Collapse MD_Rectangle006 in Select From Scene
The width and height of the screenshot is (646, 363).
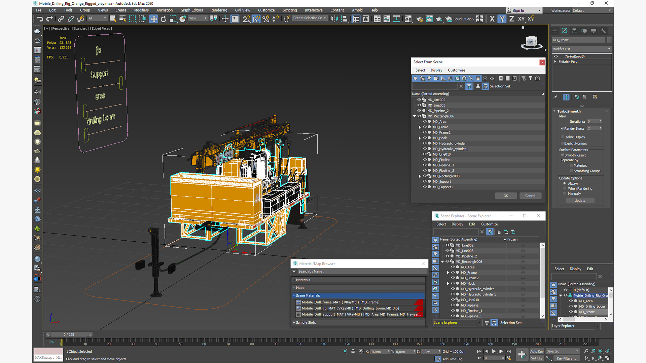(415, 116)
